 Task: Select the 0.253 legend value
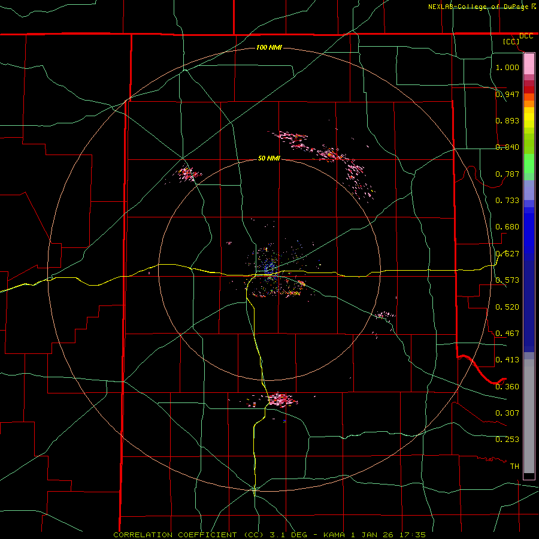click(x=507, y=440)
